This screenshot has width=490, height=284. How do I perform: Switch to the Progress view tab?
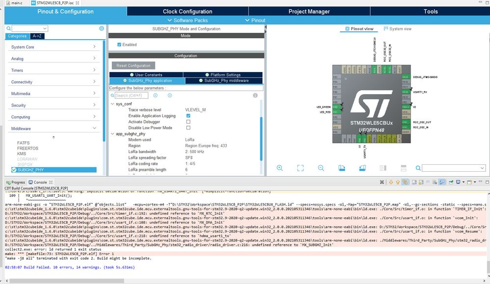[x=16, y=182]
